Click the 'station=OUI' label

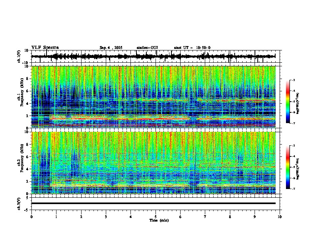click(x=147, y=48)
